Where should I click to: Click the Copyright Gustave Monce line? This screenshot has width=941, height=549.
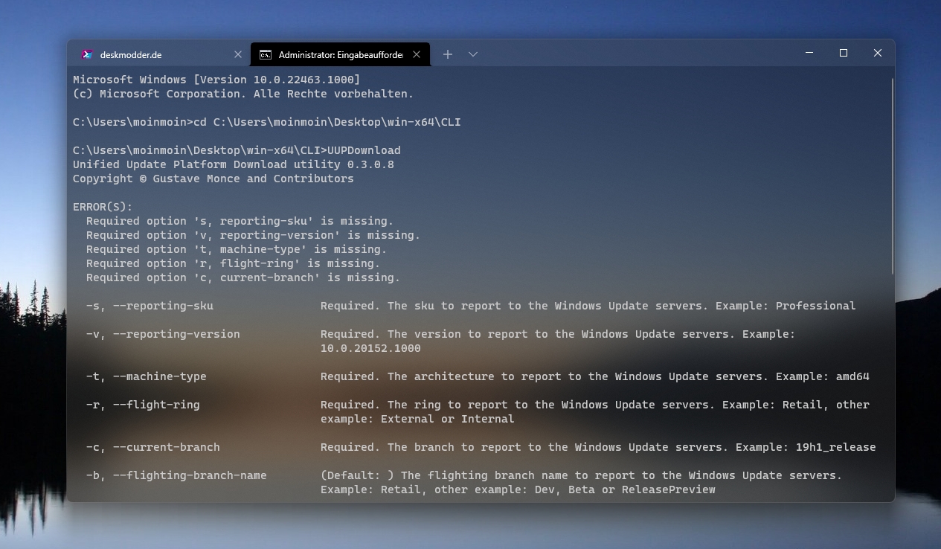click(213, 179)
